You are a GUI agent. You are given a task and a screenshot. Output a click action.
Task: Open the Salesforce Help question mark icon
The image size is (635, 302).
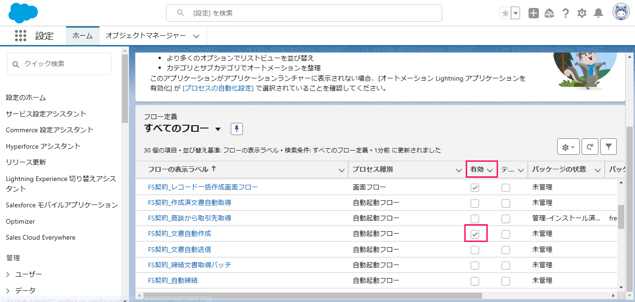566,13
